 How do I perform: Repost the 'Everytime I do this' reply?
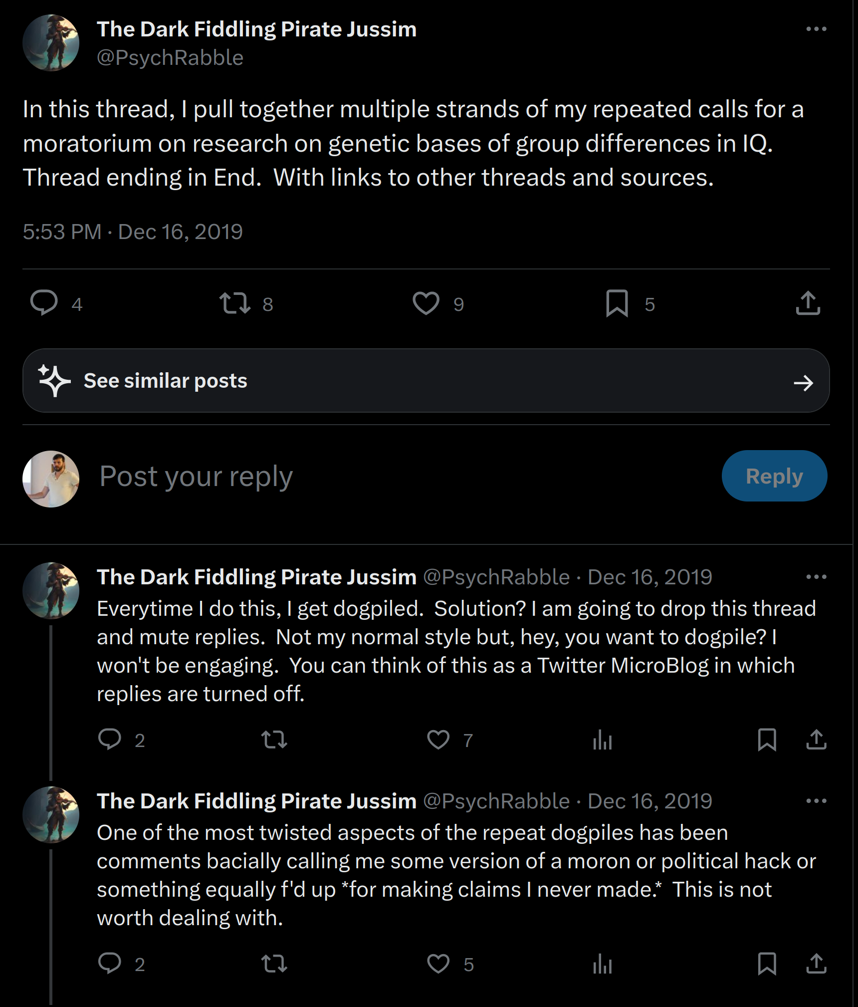[x=274, y=740]
